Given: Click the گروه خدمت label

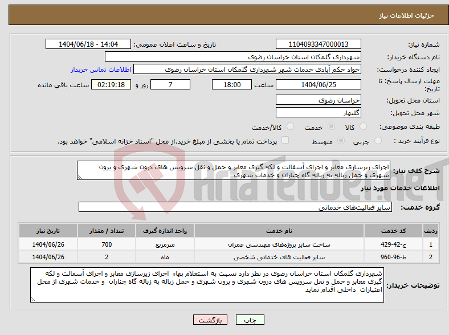Looking at the screenshot, I should (x=420, y=207).
